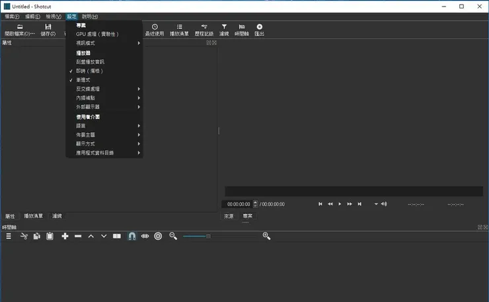Click the Ripple delete minus icon
The image size is (489, 302).
pos(78,236)
